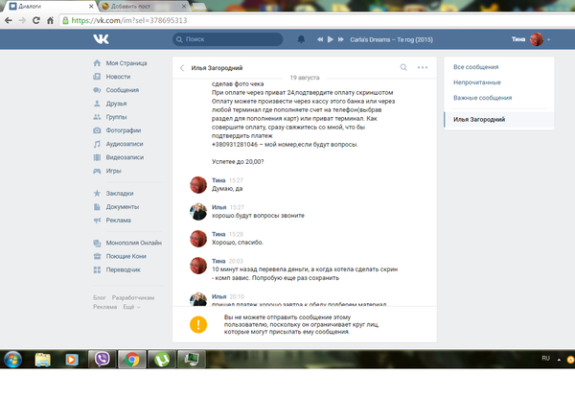Search within the conversation

pyautogui.click(x=403, y=68)
